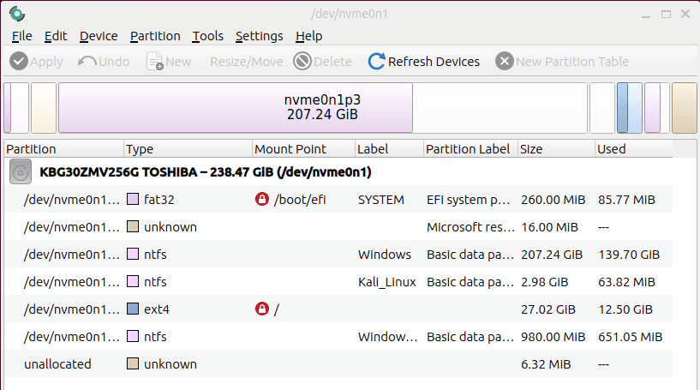Click the unallocated row's unknown swatch
Viewport: 700px width, 390px height.
133,363
